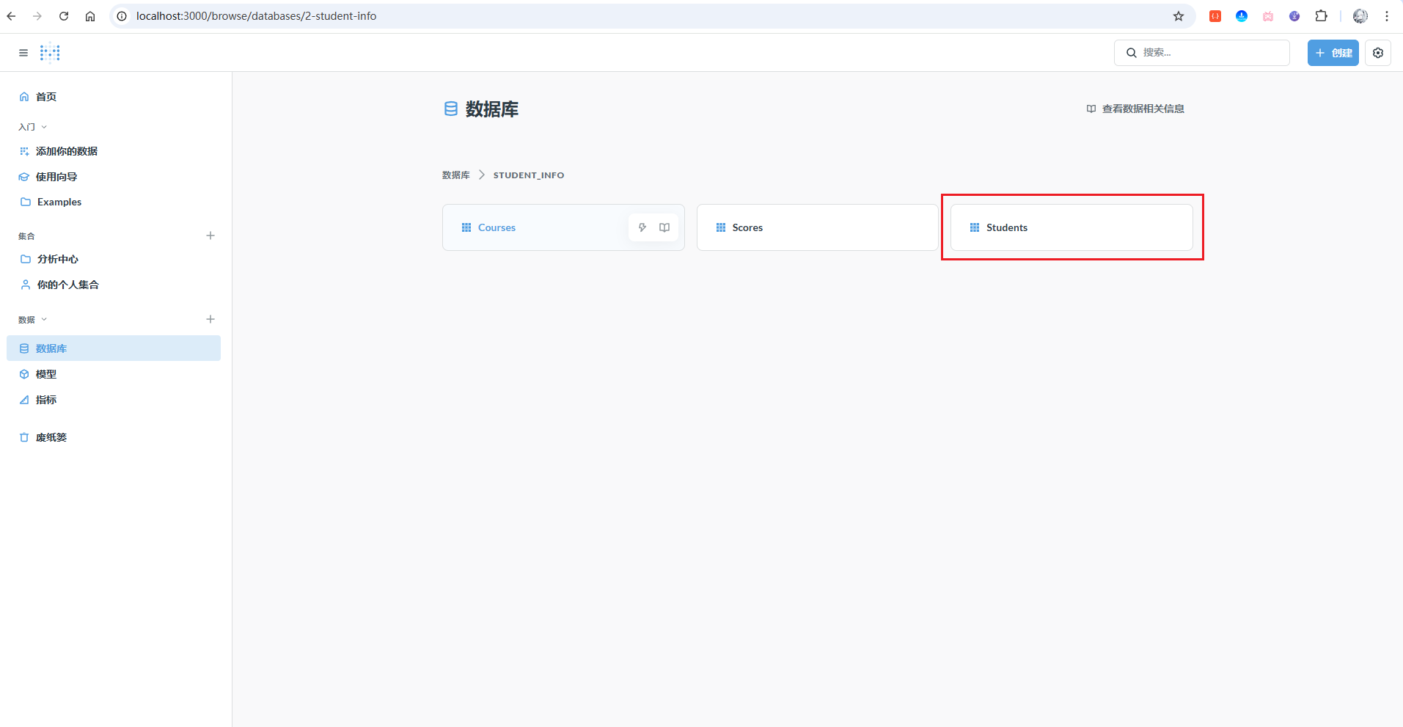
Task: Open 指标 in the sidebar
Action: [x=114, y=400]
